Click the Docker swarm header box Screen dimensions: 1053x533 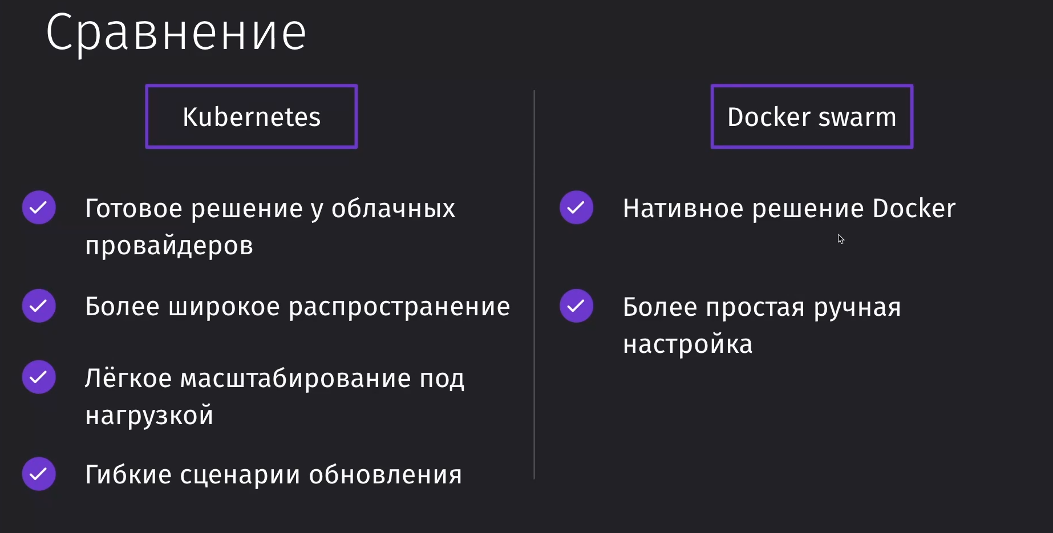[812, 116]
